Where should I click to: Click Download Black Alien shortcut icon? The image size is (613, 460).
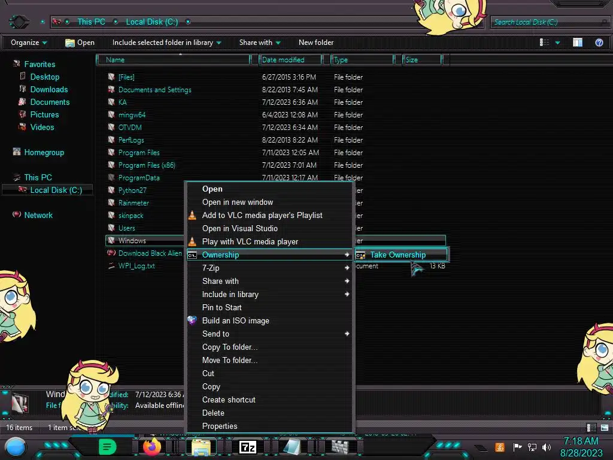coord(111,253)
